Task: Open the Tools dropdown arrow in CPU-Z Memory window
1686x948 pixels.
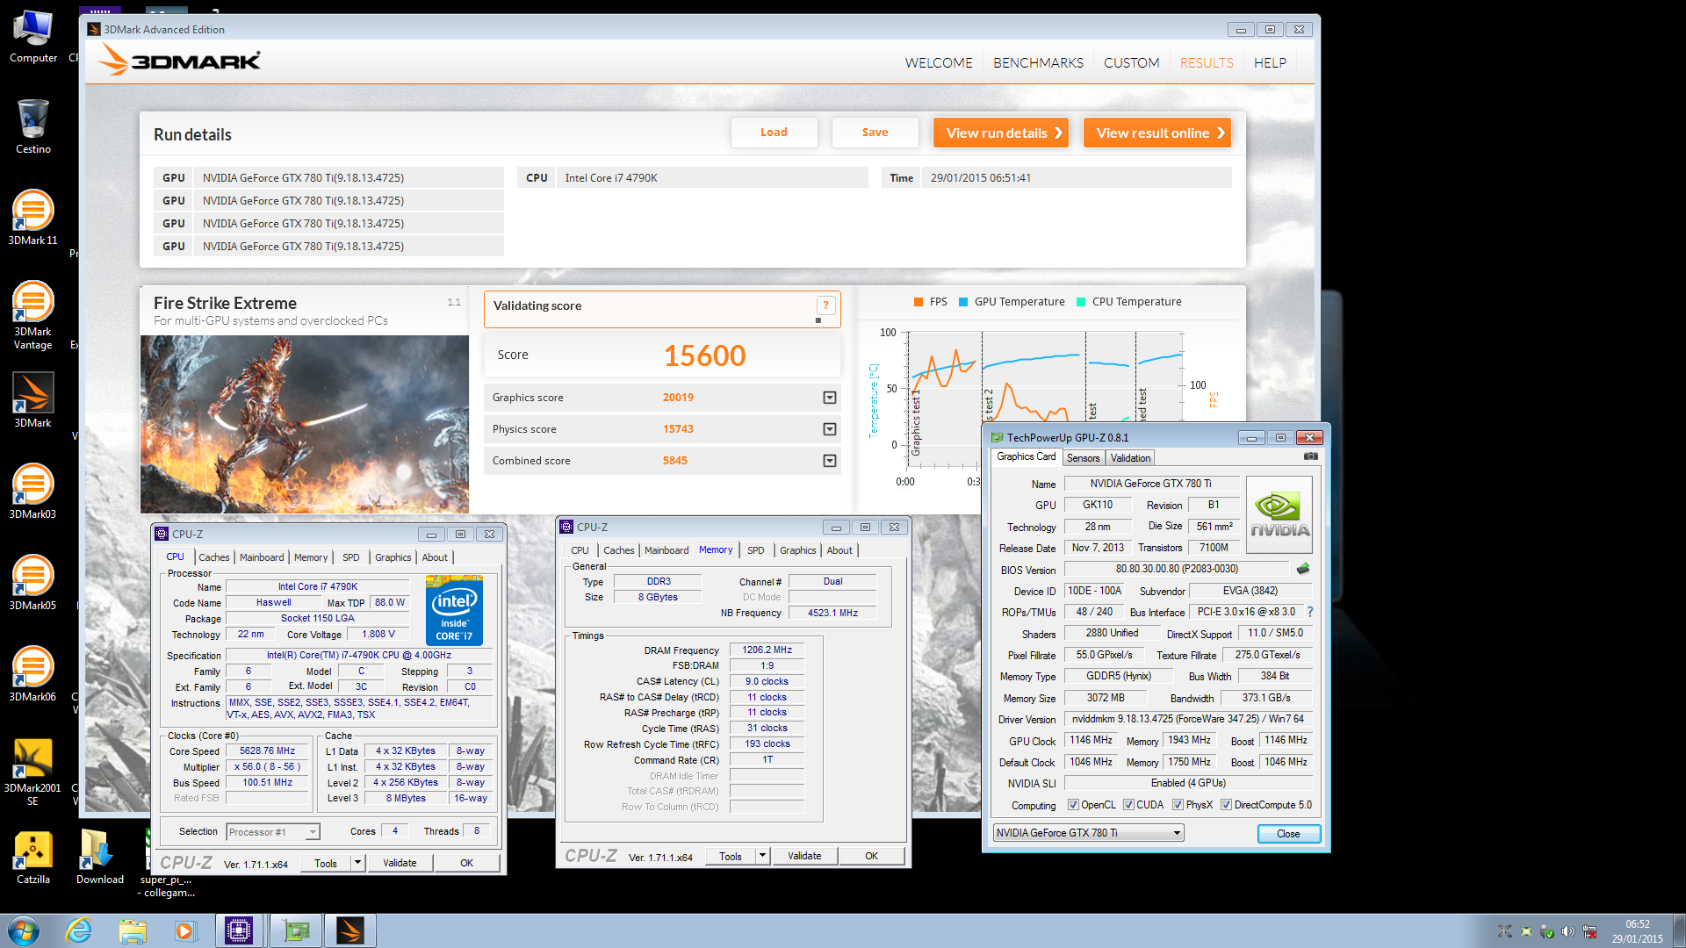Action: (x=762, y=856)
